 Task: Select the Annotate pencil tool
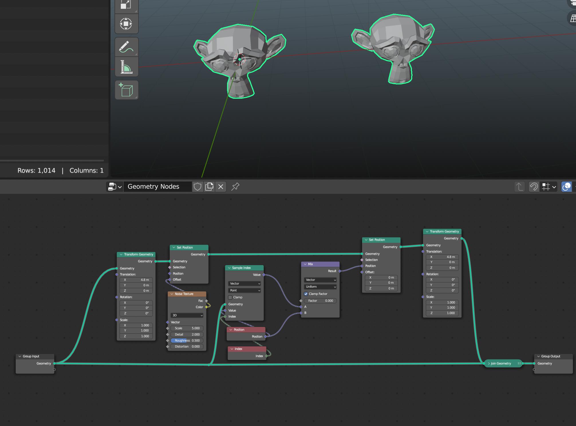[126, 47]
